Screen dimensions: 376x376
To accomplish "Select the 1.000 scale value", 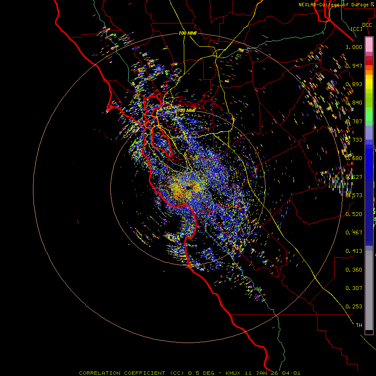I will (354, 47).
